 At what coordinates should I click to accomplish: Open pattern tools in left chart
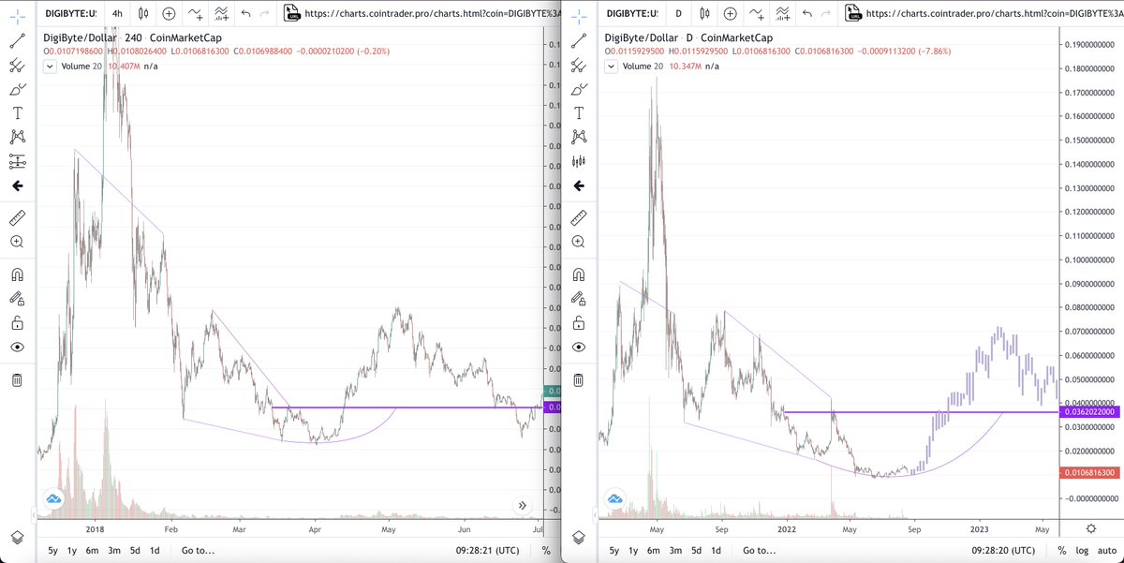(x=17, y=138)
